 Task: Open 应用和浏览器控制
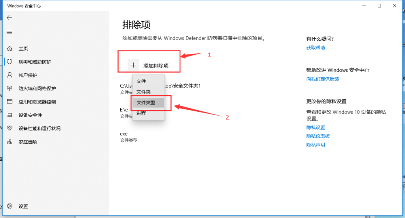pyautogui.click(x=37, y=102)
